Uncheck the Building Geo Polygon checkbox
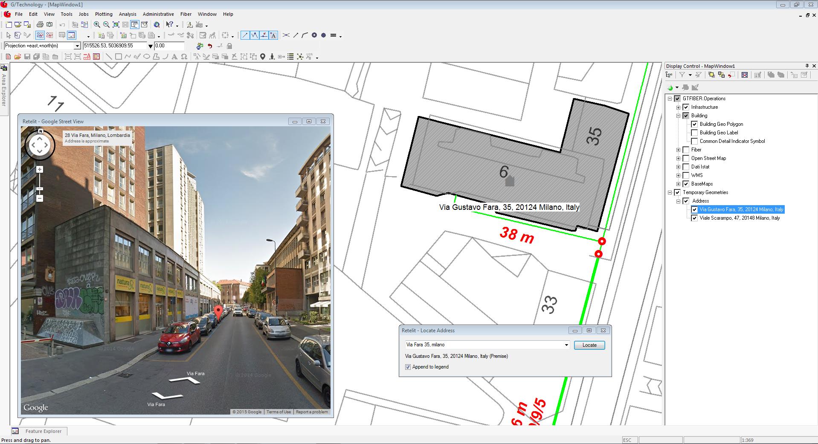 [694, 124]
